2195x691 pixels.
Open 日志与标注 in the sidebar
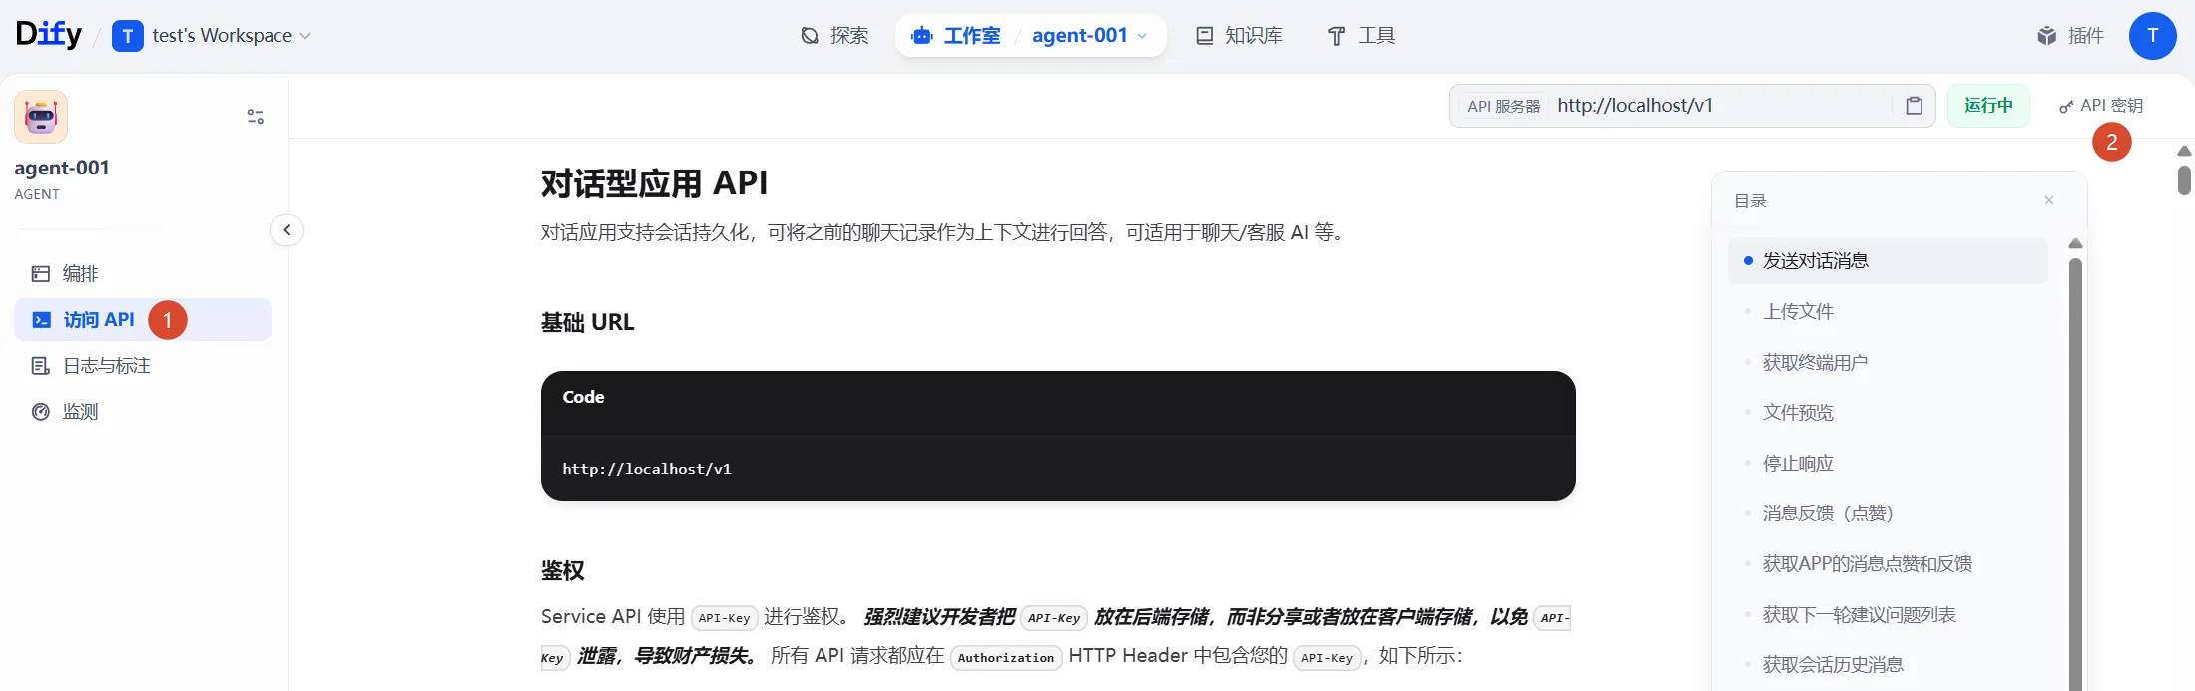click(x=143, y=366)
